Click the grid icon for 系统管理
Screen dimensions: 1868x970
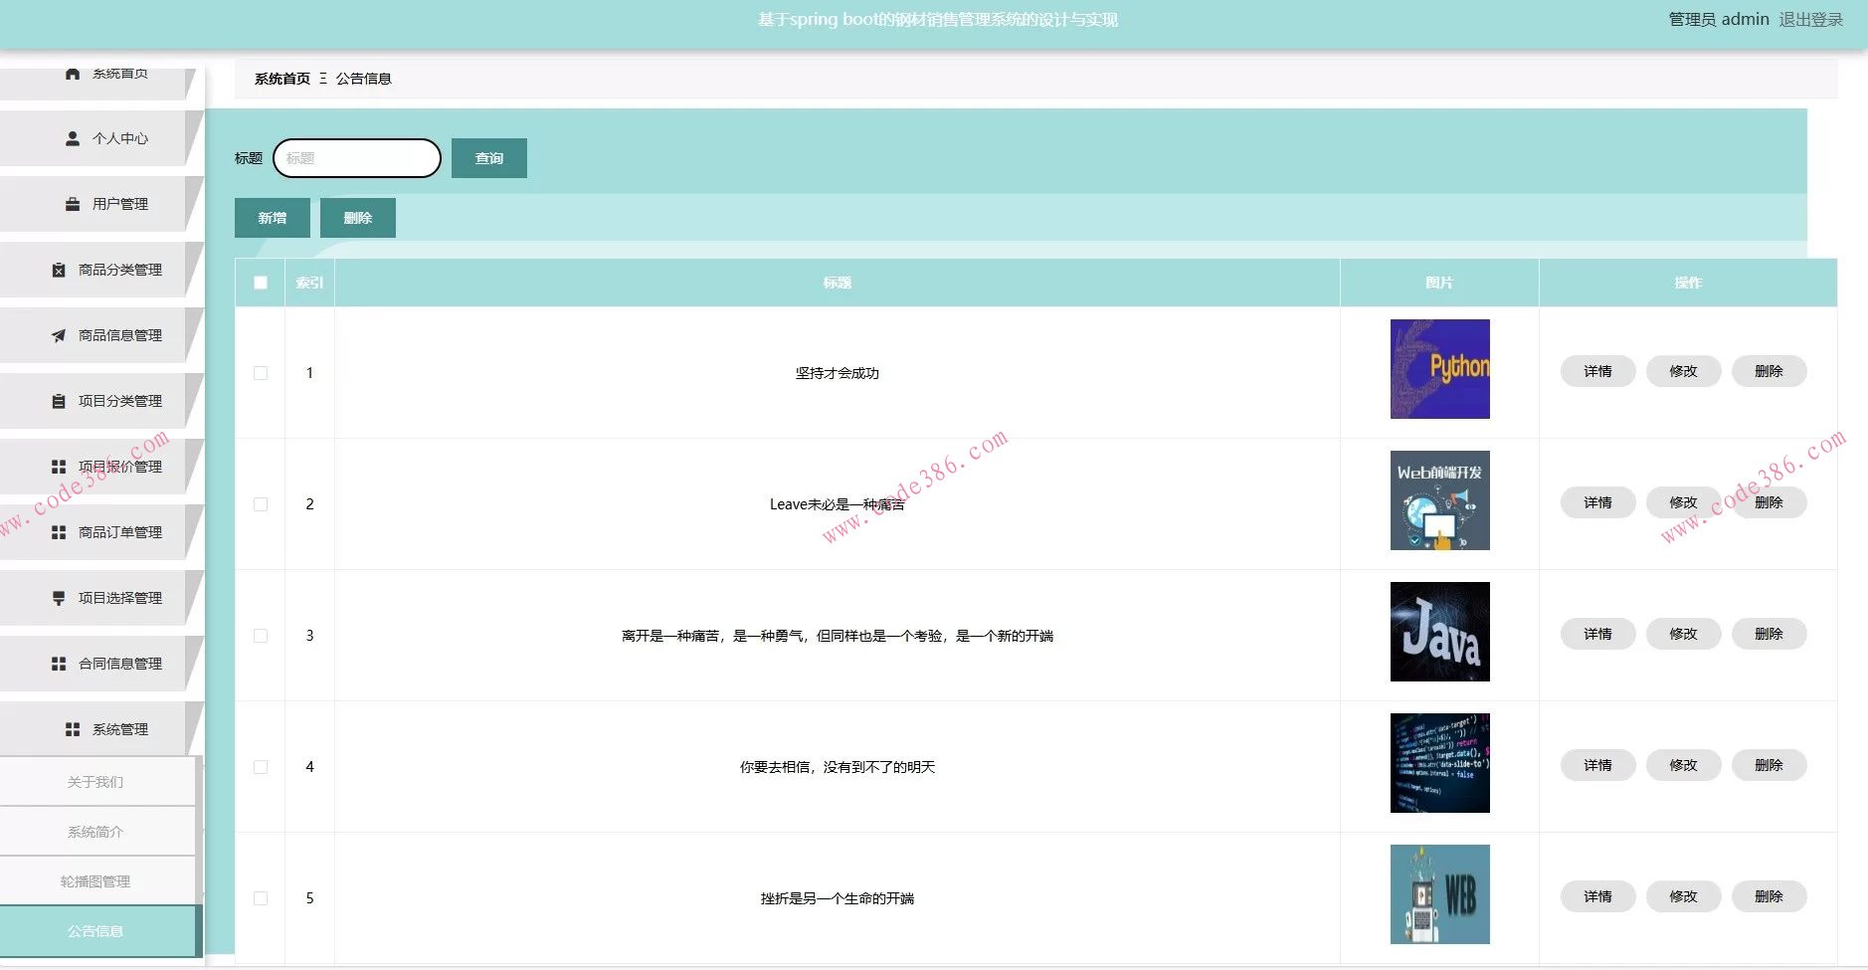tap(73, 729)
